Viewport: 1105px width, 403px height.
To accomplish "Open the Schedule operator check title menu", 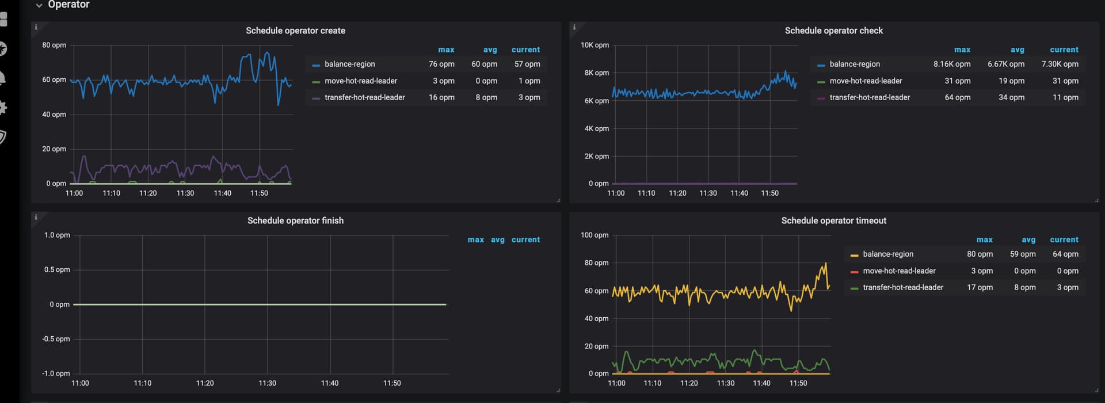I will (833, 31).
